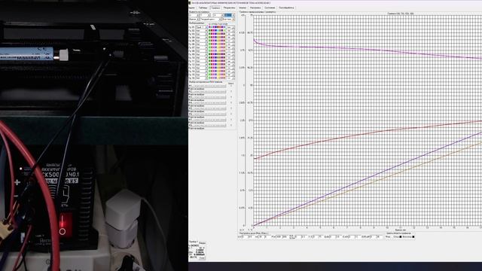The width and height of the screenshot is (482, 271).
Task: Open the left dropdown in Гр. 01 row
Action: click(x=201, y=27)
